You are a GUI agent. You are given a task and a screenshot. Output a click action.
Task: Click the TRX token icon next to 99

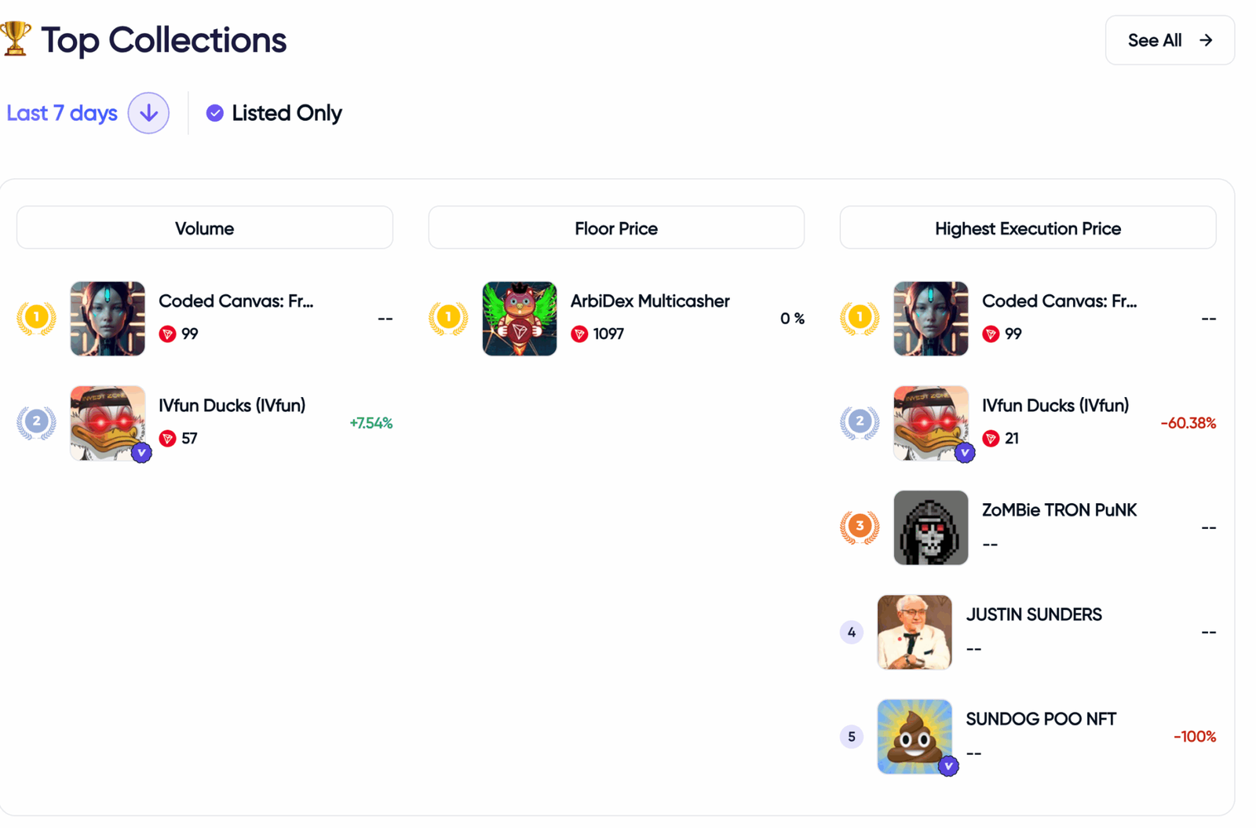coord(167,334)
